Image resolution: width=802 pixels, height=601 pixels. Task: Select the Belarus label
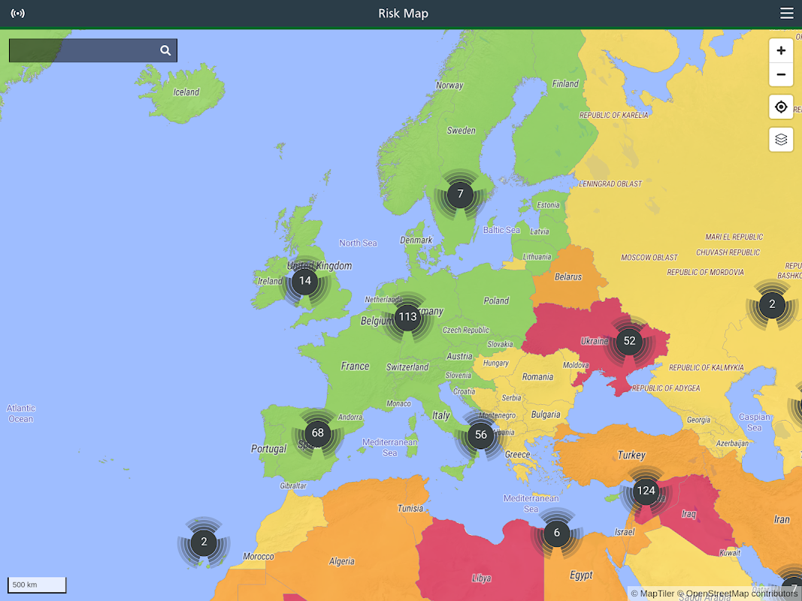pyautogui.click(x=568, y=277)
